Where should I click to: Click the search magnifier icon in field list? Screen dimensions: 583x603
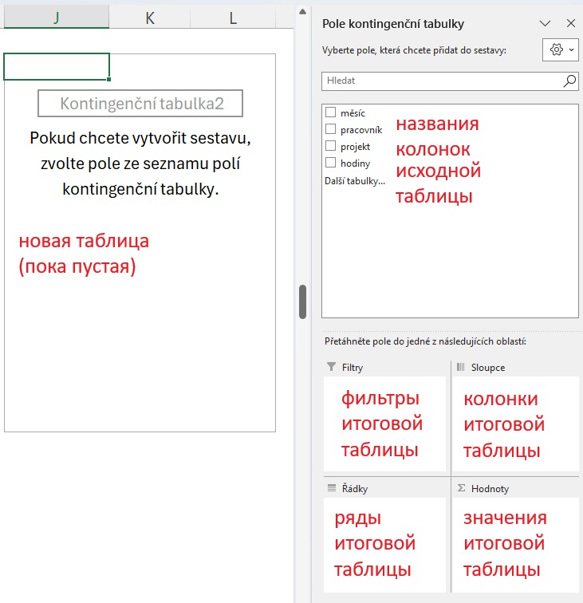coord(569,81)
